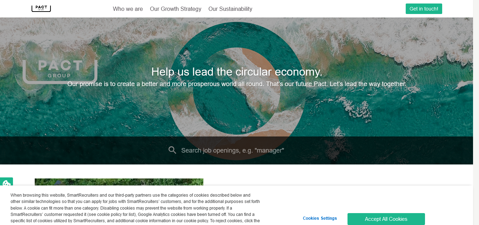Click the Our promise subtitle text
This screenshot has width=479, height=225.
pyautogui.click(x=237, y=84)
